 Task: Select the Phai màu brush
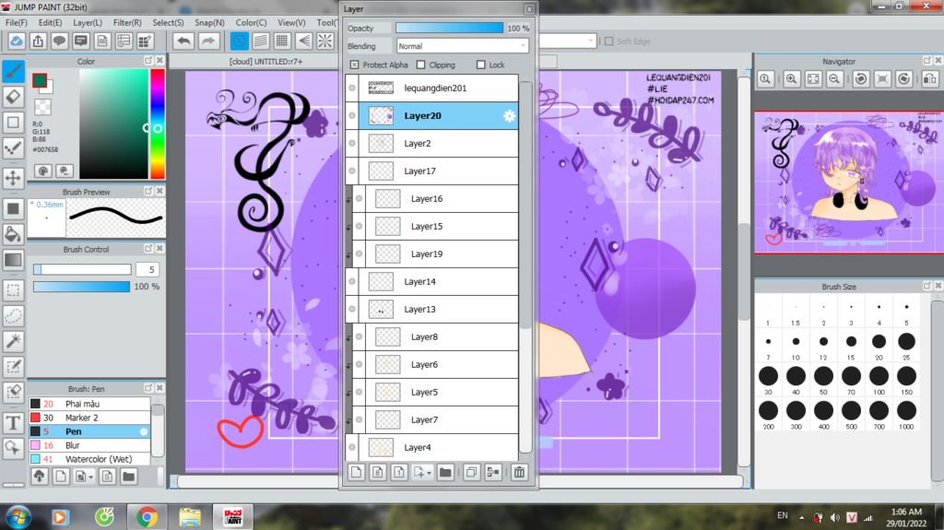(x=89, y=404)
